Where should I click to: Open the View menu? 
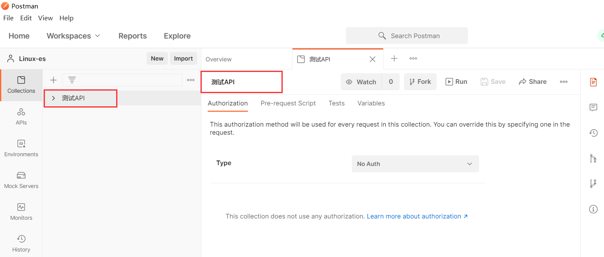[x=45, y=18]
